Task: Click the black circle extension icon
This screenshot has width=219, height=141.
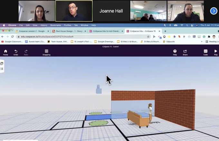Action: [x=164, y=37]
